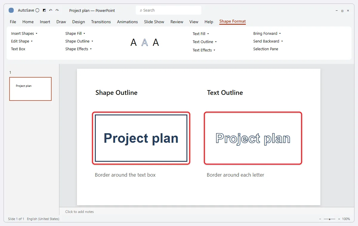The width and height of the screenshot is (358, 226).
Task: Open the Shape Fill dropdown
Action: pos(75,34)
